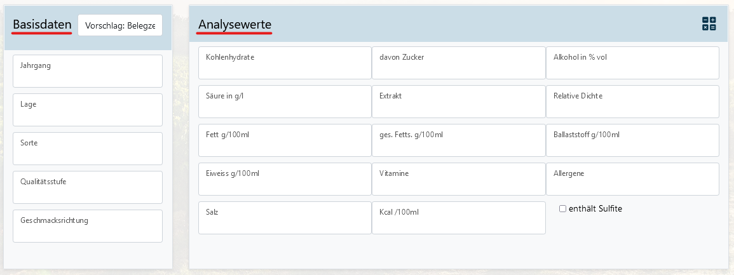
Task: Focus the Ballaststoff g/100ml field
Action: point(632,140)
